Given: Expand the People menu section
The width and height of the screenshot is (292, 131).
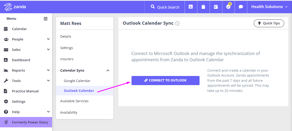Looking at the screenshot, I should pos(48,39).
